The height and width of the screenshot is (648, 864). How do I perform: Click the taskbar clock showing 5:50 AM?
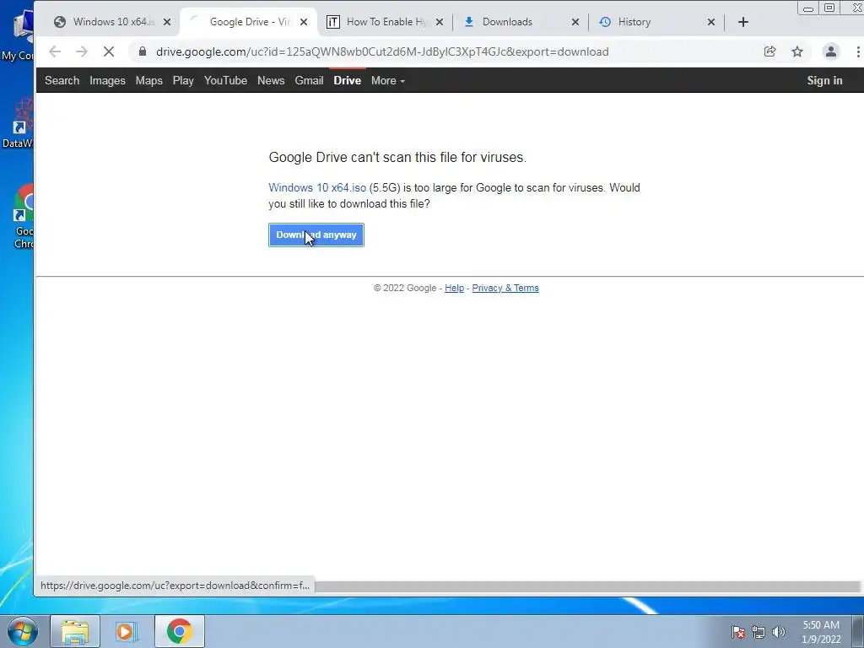pyautogui.click(x=821, y=632)
